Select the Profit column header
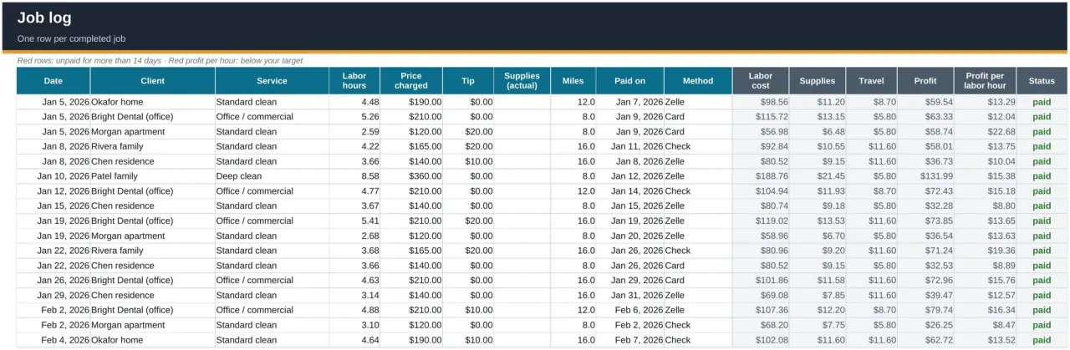 pyautogui.click(x=925, y=81)
